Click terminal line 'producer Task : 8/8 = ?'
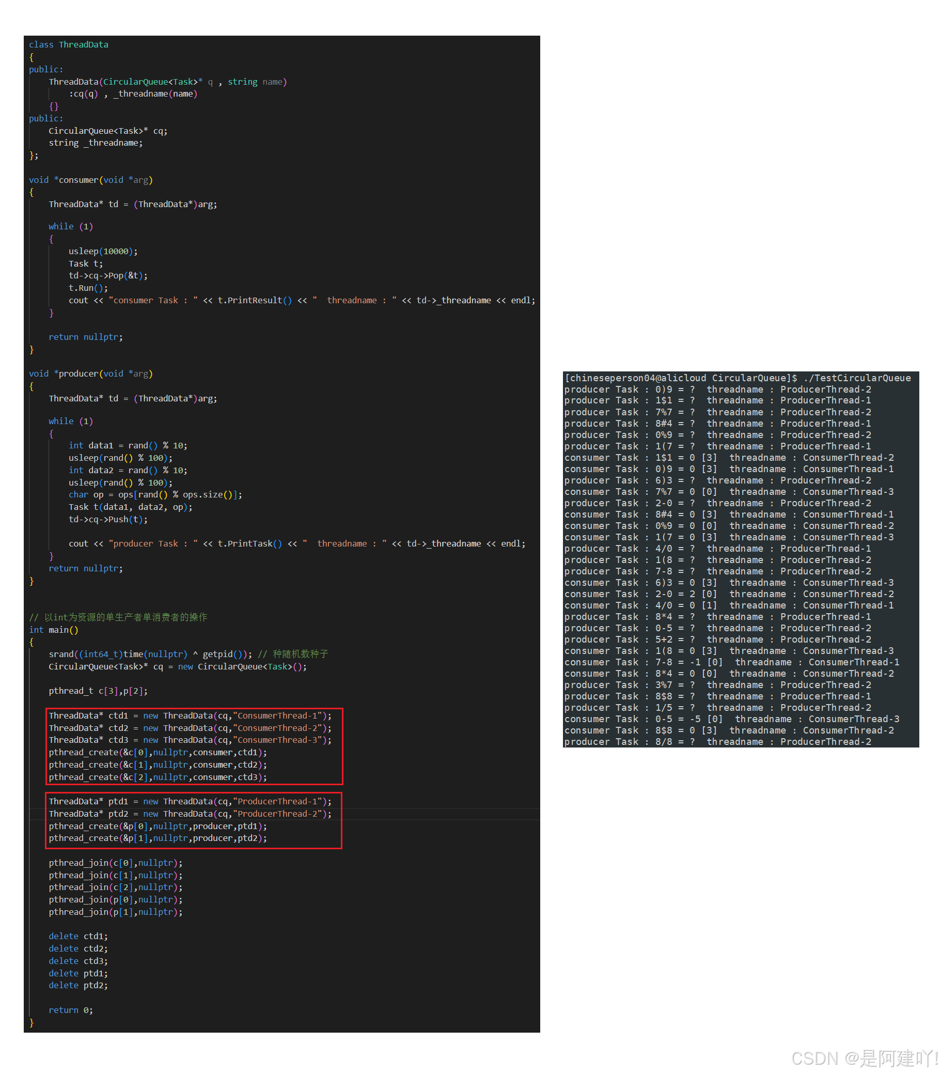The width and height of the screenshot is (941, 1075). pos(718,742)
